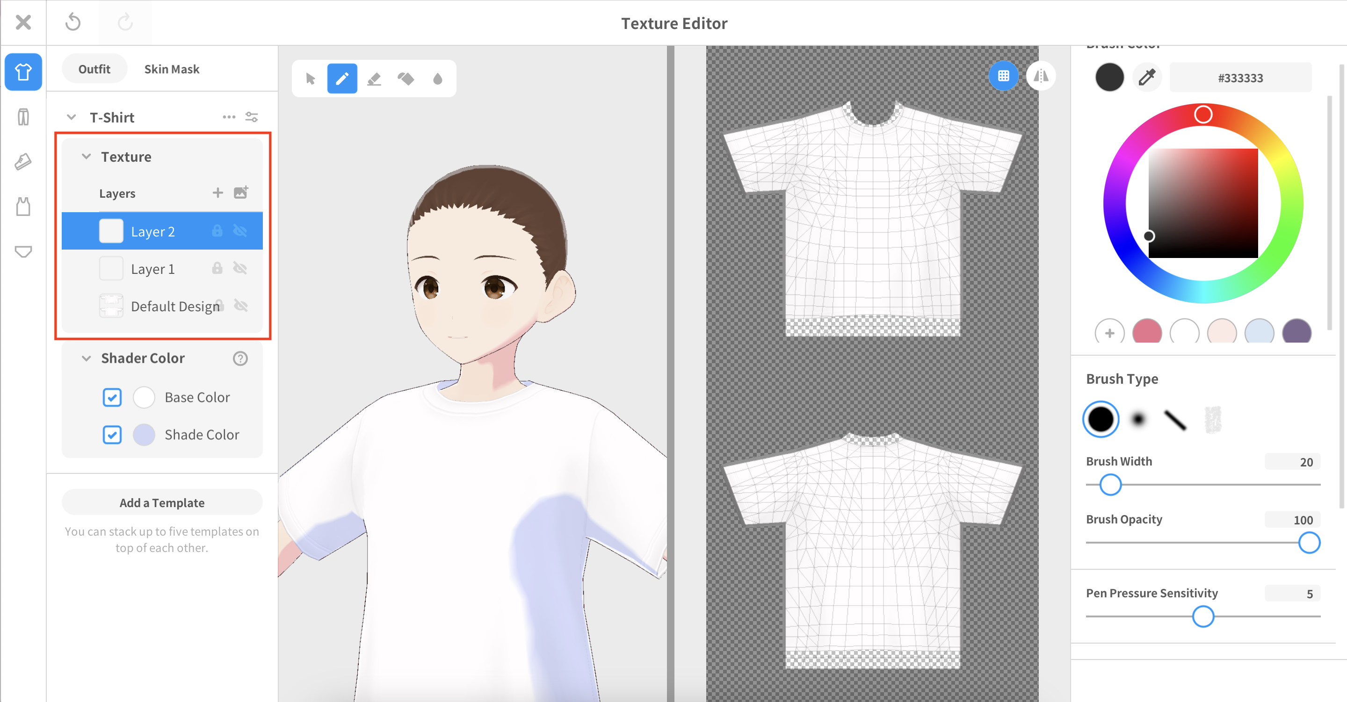
Task: Select the Outfit tab
Action: tap(94, 69)
